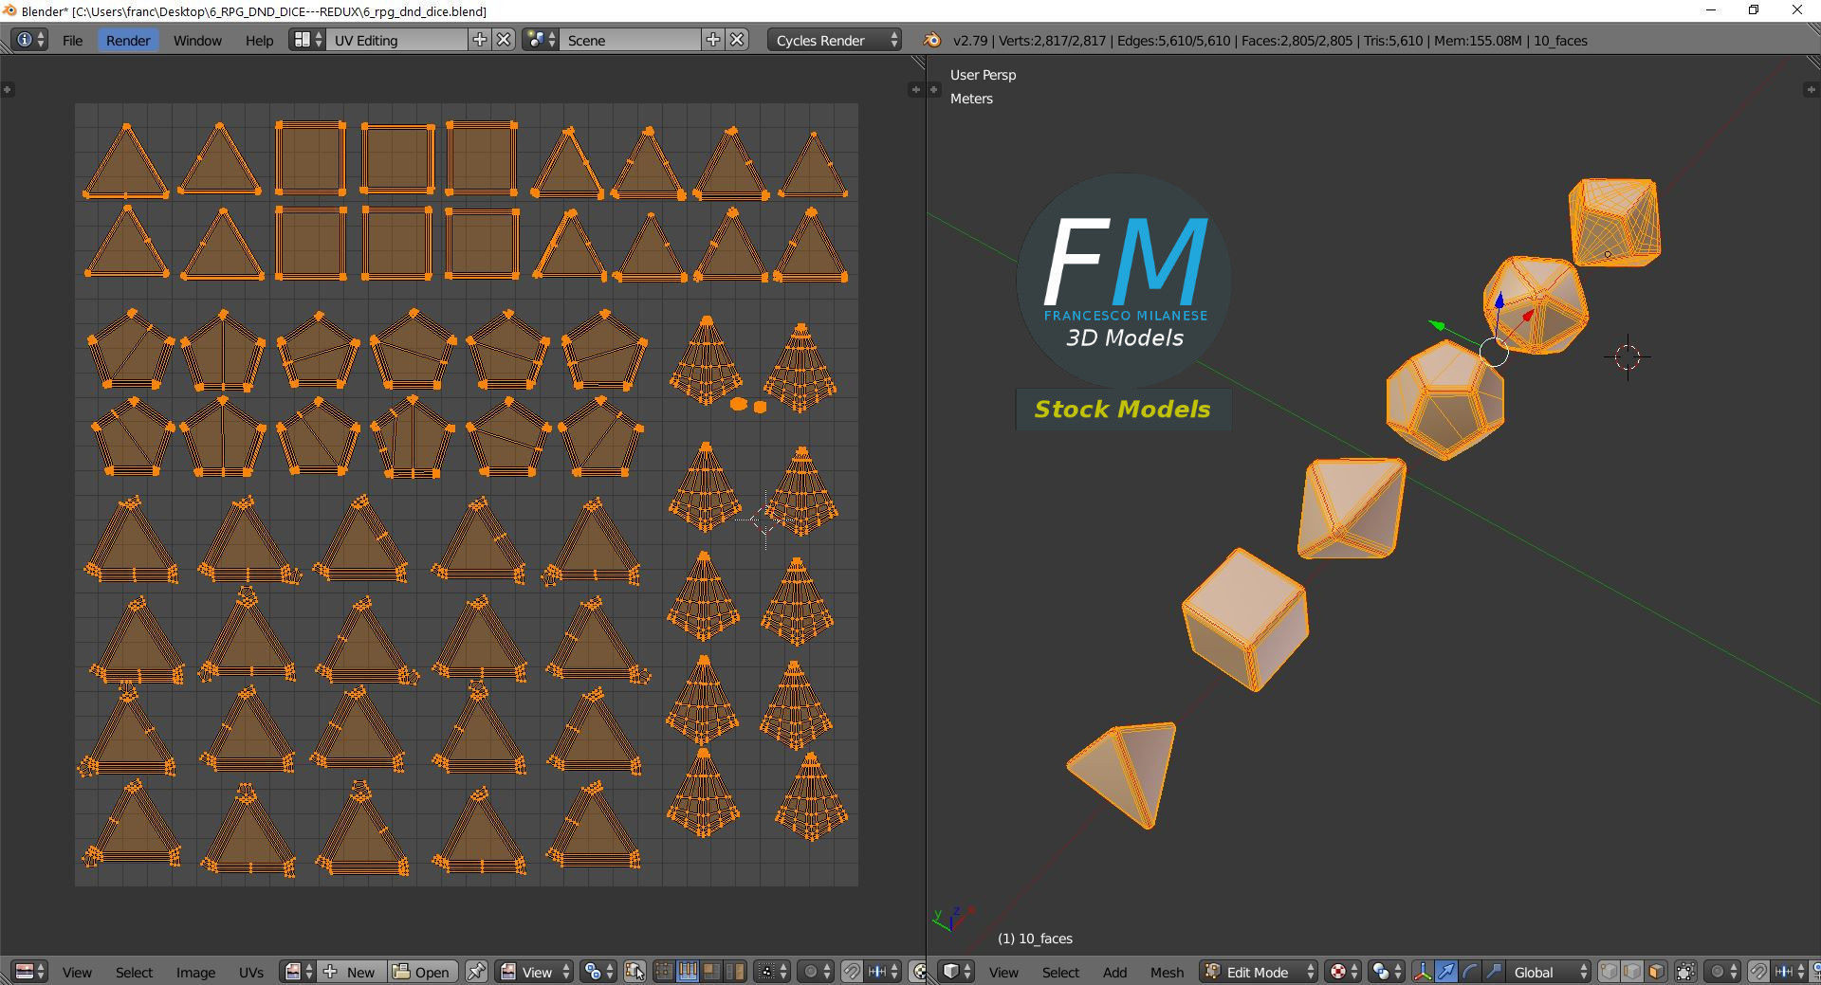Select UV edge selection mode

(688, 972)
